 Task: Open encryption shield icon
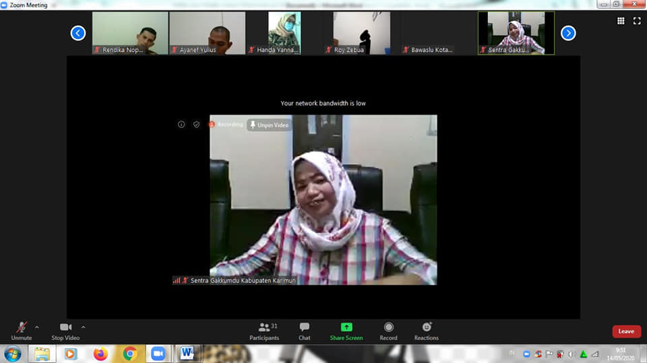(x=196, y=124)
